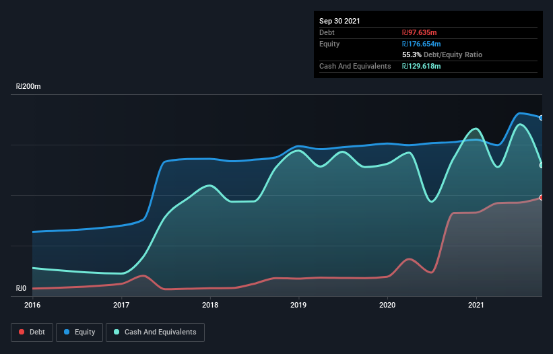Screen dimensions: 553x354
Task: Click the ₪200m y-axis label
Action: point(28,86)
